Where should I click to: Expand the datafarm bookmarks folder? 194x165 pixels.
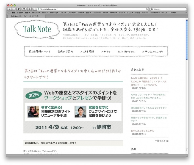155,13
